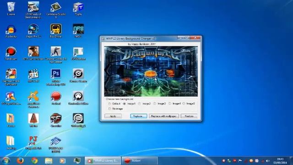Open the Action! red circle desktop icon
This screenshot has width=293, height=165.
pyautogui.click(x=56, y=98)
